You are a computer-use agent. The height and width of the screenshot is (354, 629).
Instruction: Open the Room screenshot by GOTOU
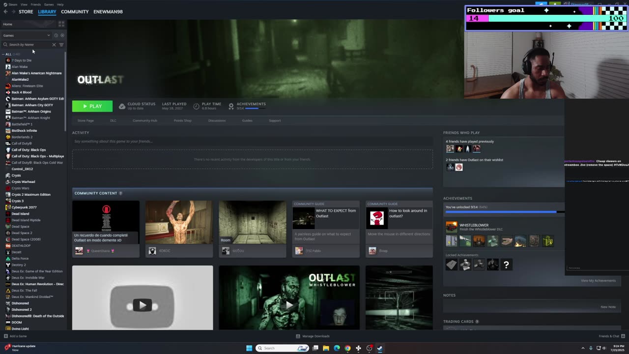pyautogui.click(x=253, y=222)
